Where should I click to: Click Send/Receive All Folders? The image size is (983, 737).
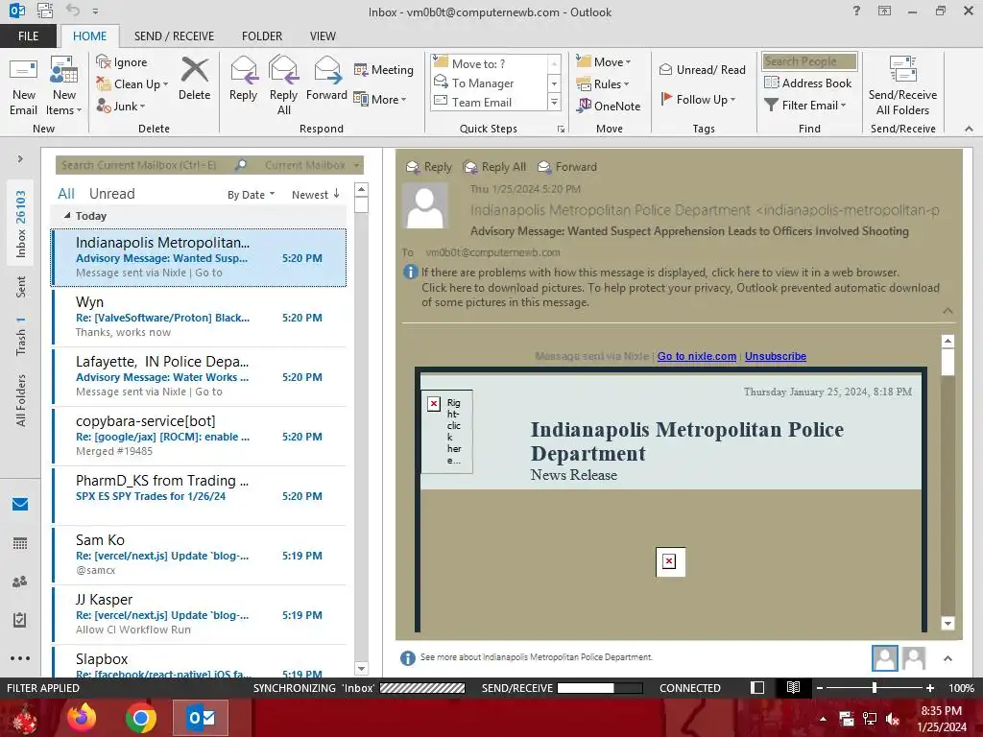pos(902,86)
